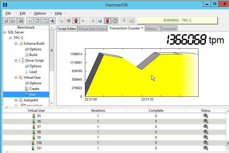The image size is (229, 153).
Task: Click the Metrics gauge toolbar icon
Action: coord(115,21)
